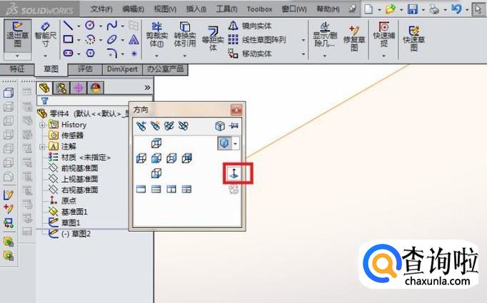Click the View Selector cube icon
Viewport: 487px width, 303px height.
click(220, 125)
